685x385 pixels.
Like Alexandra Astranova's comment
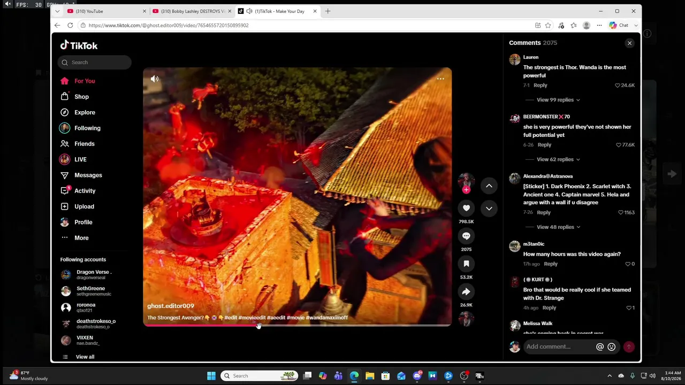click(x=621, y=213)
